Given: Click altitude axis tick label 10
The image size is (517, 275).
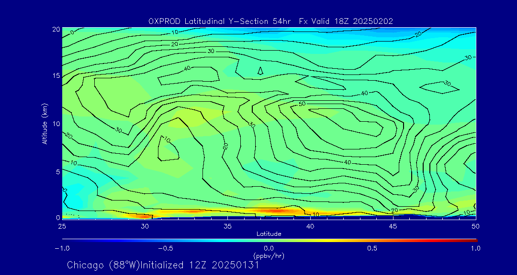Looking at the screenshot, I should click(x=56, y=123).
